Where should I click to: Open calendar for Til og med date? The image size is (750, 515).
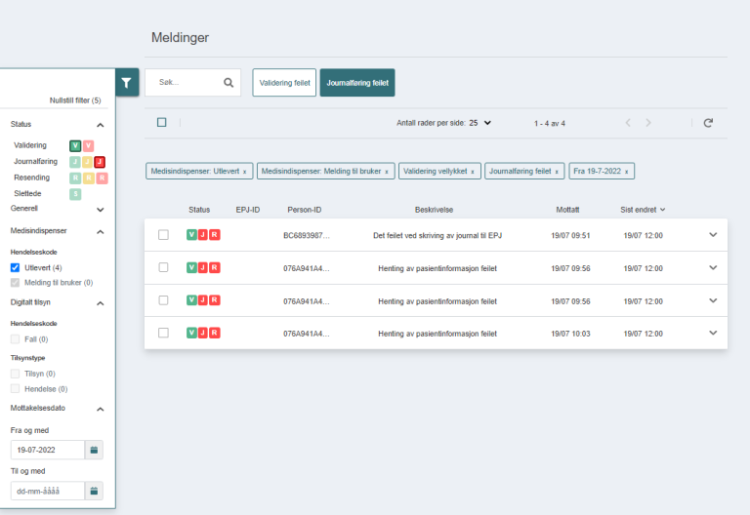pyautogui.click(x=94, y=491)
